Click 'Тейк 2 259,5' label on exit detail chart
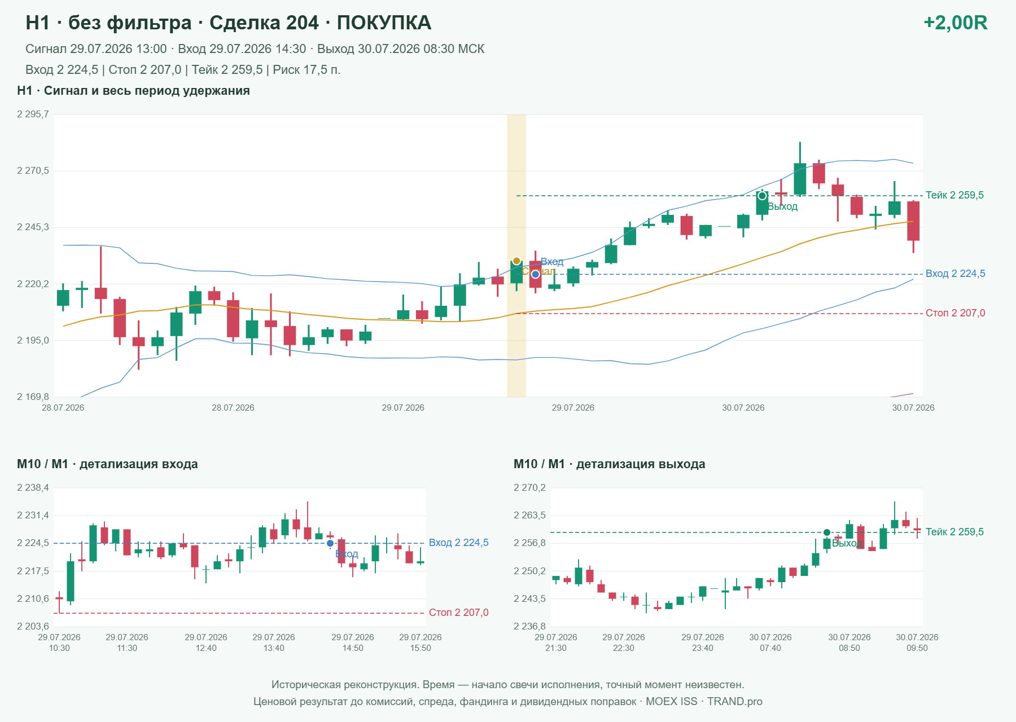The image size is (1016, 722). (954, 532)
